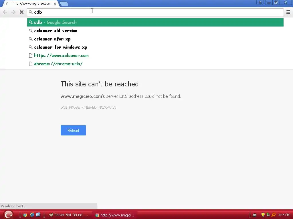Viewport: 293px width, 219px height.
Task: Close the magiciso.com browser tab
Action: (55, 3)
